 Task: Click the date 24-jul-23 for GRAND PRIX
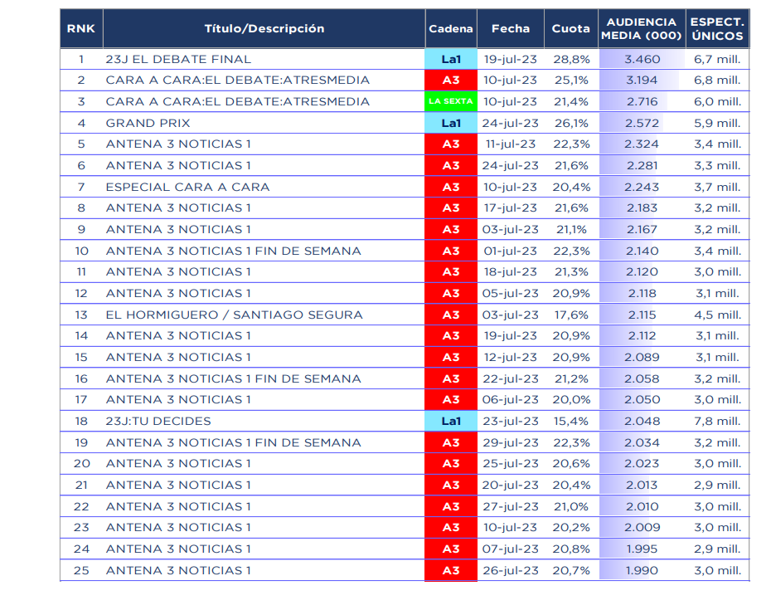(511, 123)
